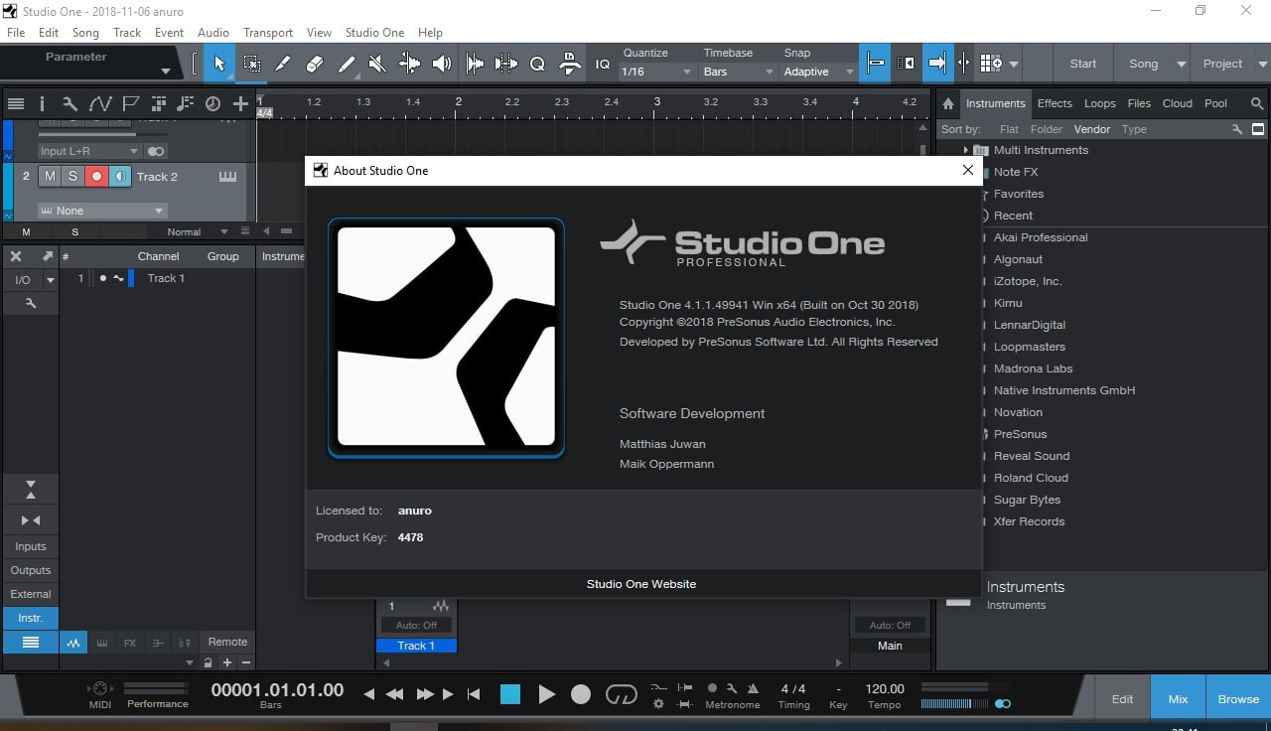Click the Quantize Q button in toolbar
Viewport: 1271px width, 731px height.
(x=537, y=64)
